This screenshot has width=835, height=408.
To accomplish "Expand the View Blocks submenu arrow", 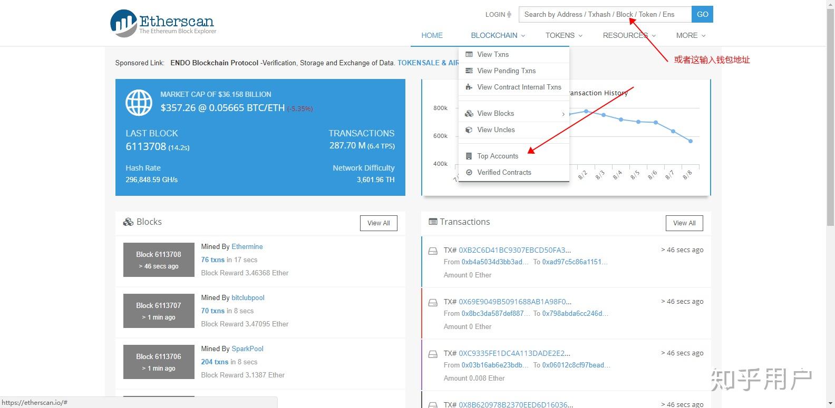I will (563, 114).
